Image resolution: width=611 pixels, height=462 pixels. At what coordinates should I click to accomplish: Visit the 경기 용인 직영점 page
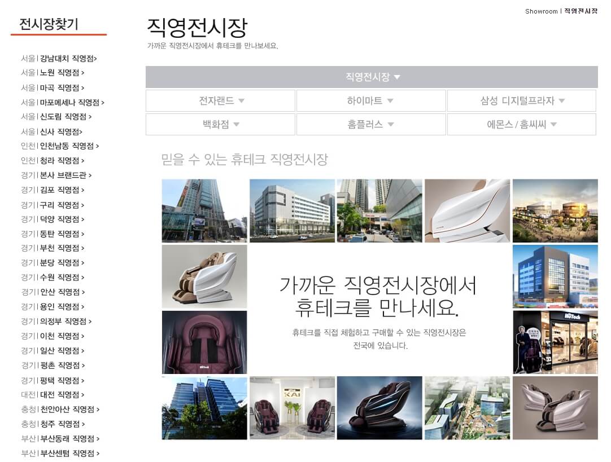pyautogui.click(x=53, y=307)
